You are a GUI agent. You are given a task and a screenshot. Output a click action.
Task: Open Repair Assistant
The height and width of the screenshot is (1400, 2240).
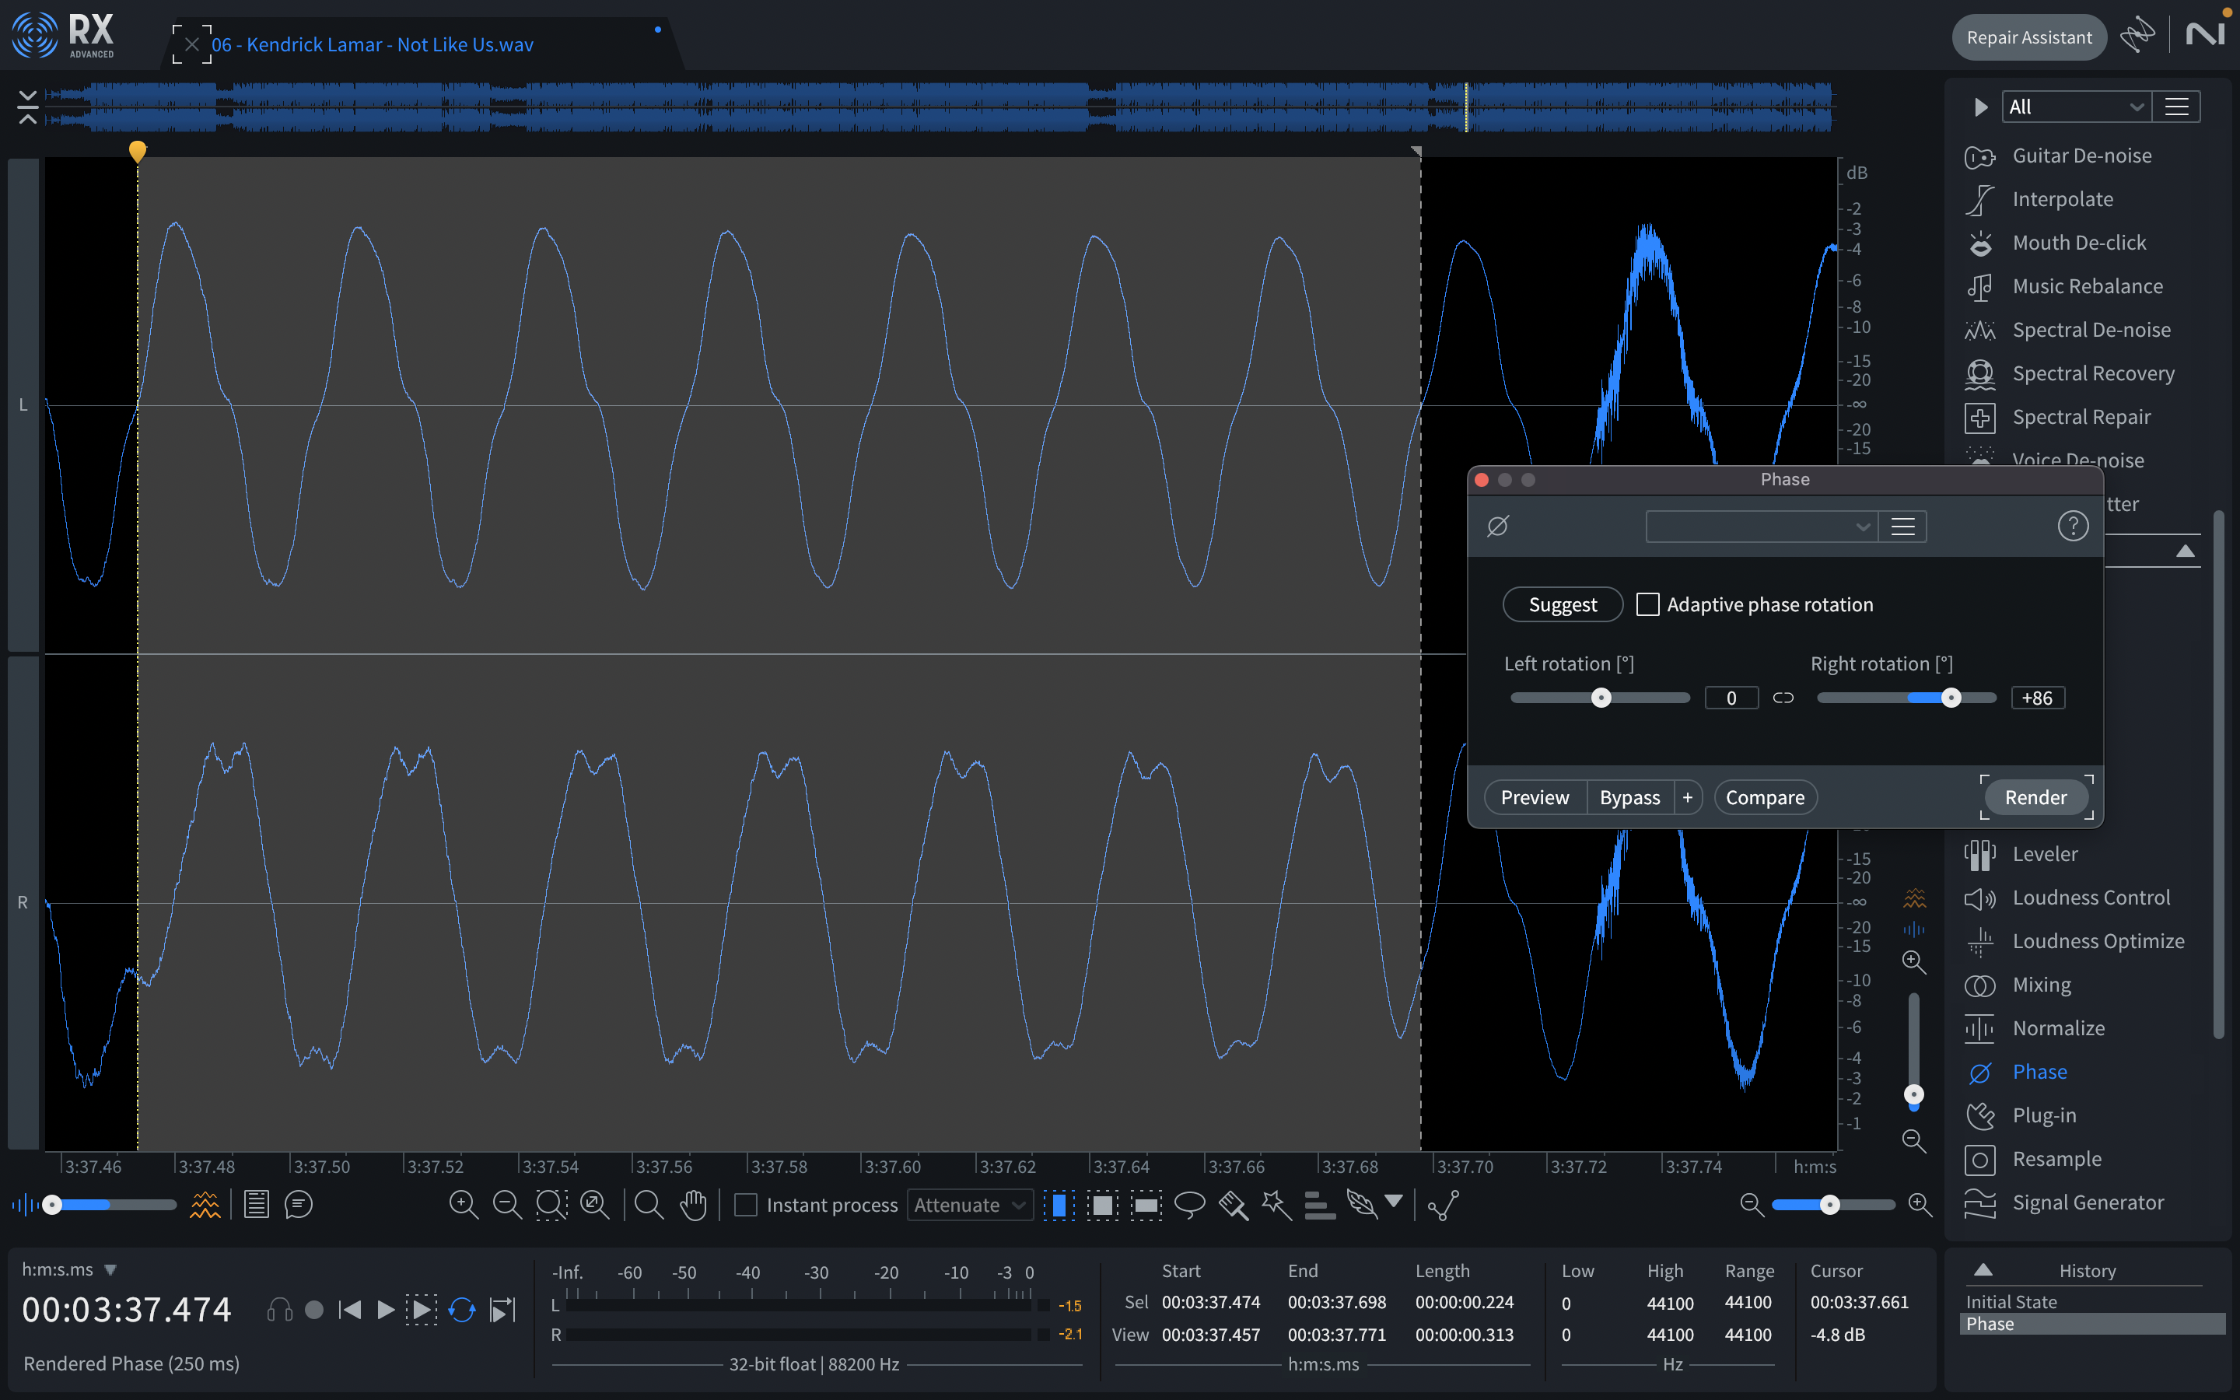coord(2029,37)
